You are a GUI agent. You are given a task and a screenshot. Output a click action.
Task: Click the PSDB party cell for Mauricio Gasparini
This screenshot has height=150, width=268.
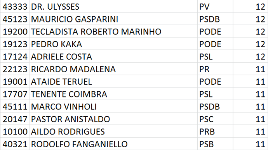click(x=215, y=19)
